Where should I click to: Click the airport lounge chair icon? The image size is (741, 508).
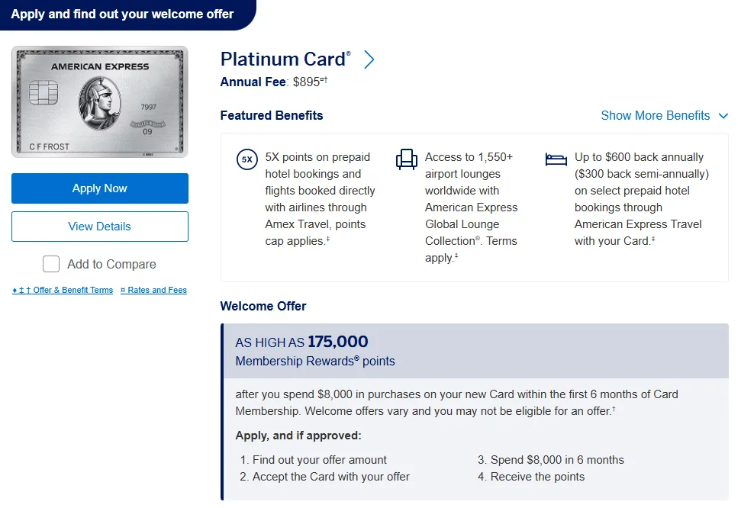(407, 159)
